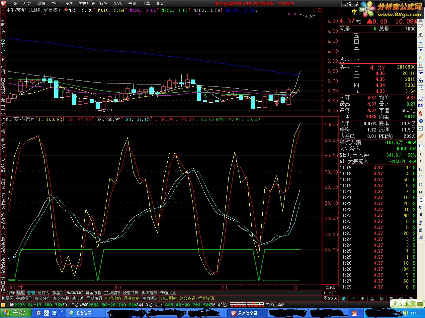The width and height of the screenshot is (425, 318).
Task: Select the 年 yearly period button
Action: [421, 238]
